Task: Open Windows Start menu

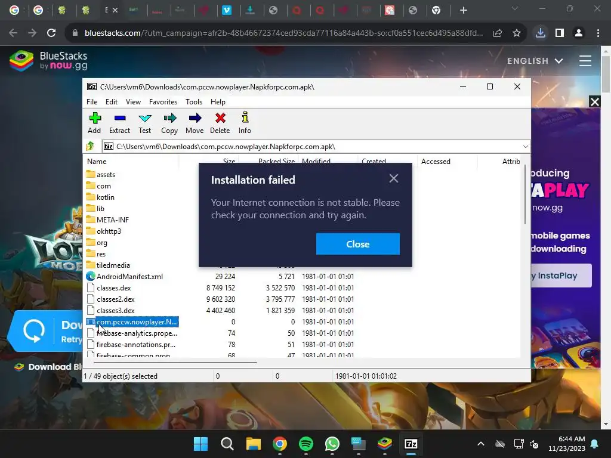Action: coord(201,444)
